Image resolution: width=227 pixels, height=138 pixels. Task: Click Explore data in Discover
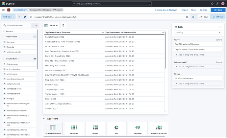point(166,10)
